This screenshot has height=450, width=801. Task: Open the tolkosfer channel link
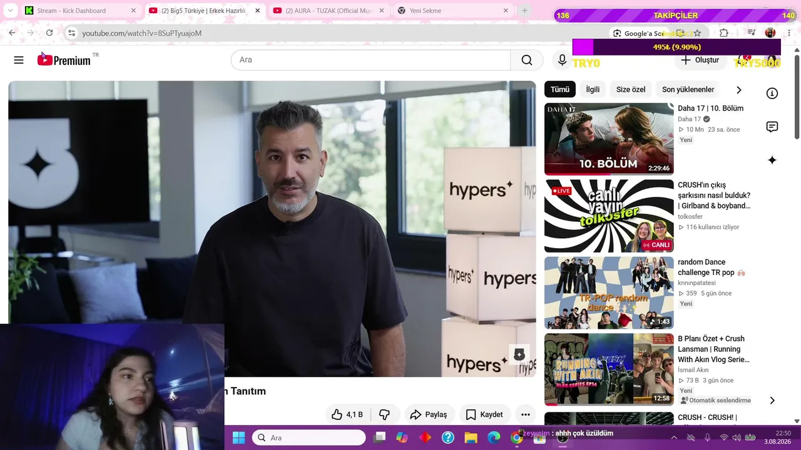(x=690, y=217)
